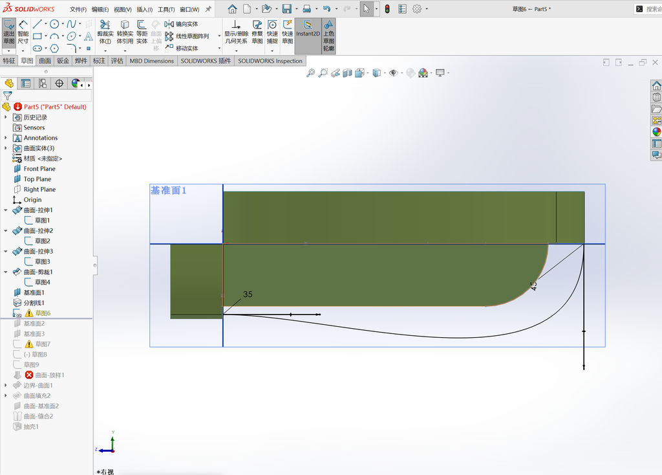Select the Spline sketch tool

[71, 24]
